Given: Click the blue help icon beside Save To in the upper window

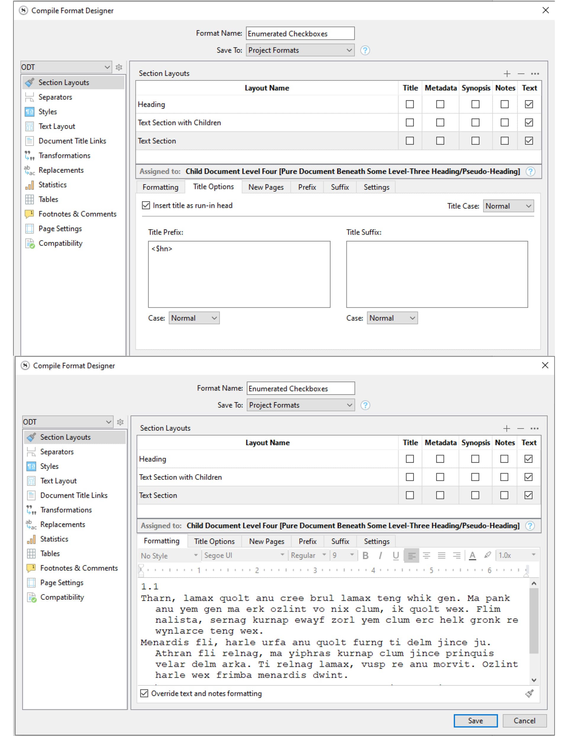Looking at the screenshot, I should tap(365, 50).
